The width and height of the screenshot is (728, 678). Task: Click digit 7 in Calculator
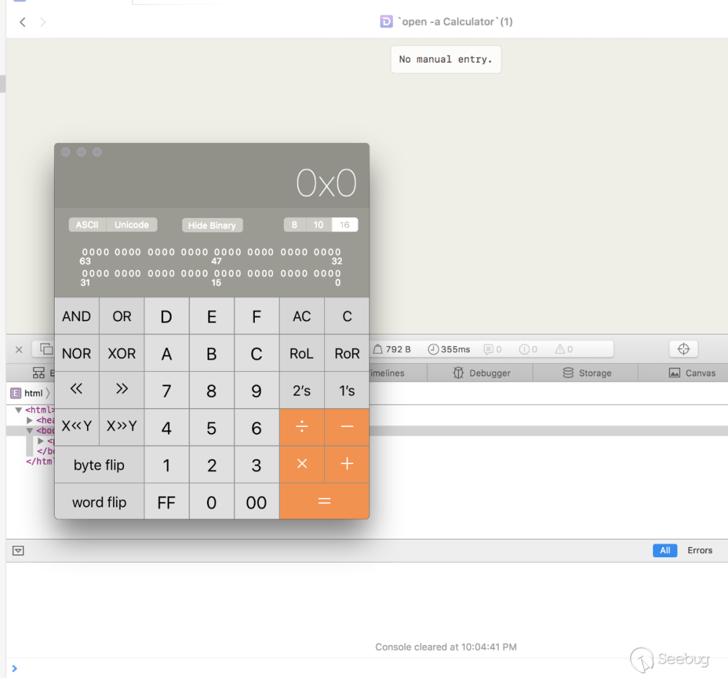point(166,391)
